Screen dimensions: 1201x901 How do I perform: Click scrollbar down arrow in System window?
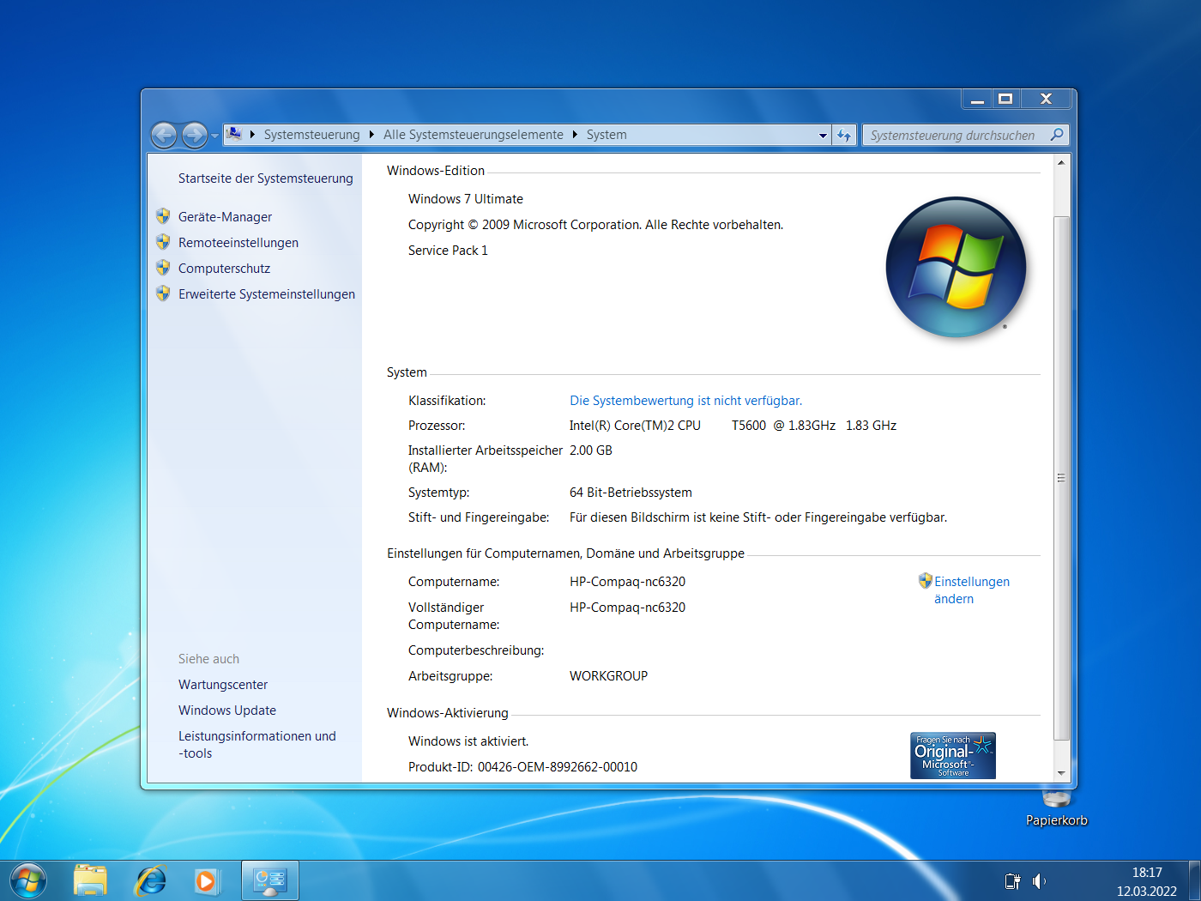(x=1061, y=773)
